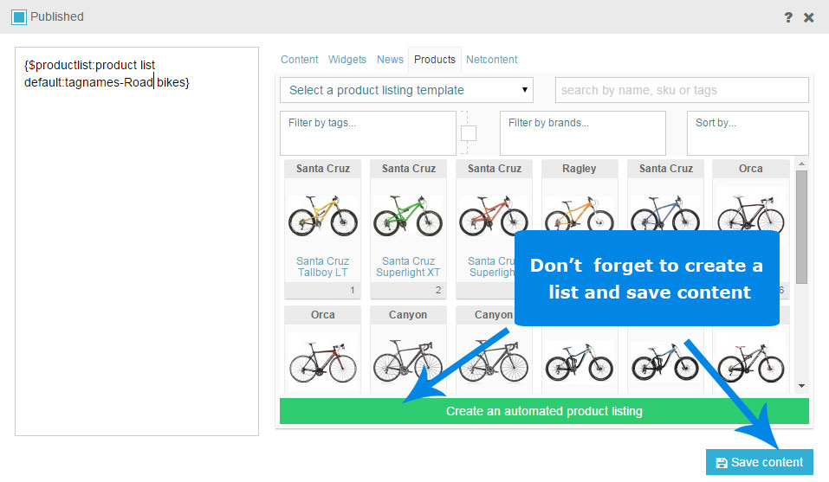Image resolution: width=829 pixels, height=482 pixels.
Task: Close the dialog with the X icon
Action: coord(808,17)
